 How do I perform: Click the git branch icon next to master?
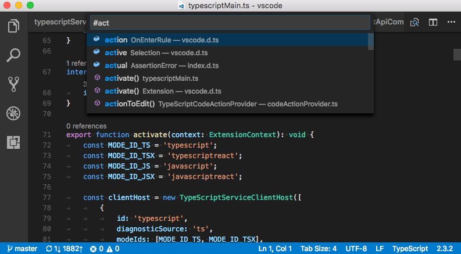coord(10,249)
